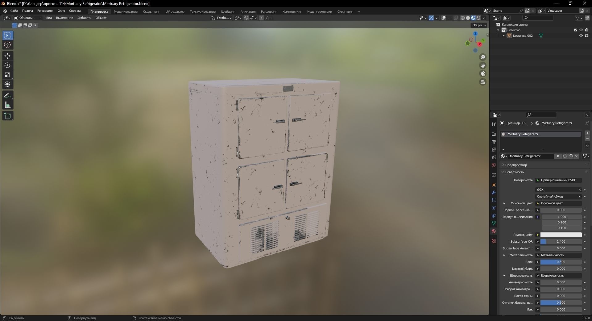
Task: Switch to wireframe viewport shading
Action: [463, 18]
